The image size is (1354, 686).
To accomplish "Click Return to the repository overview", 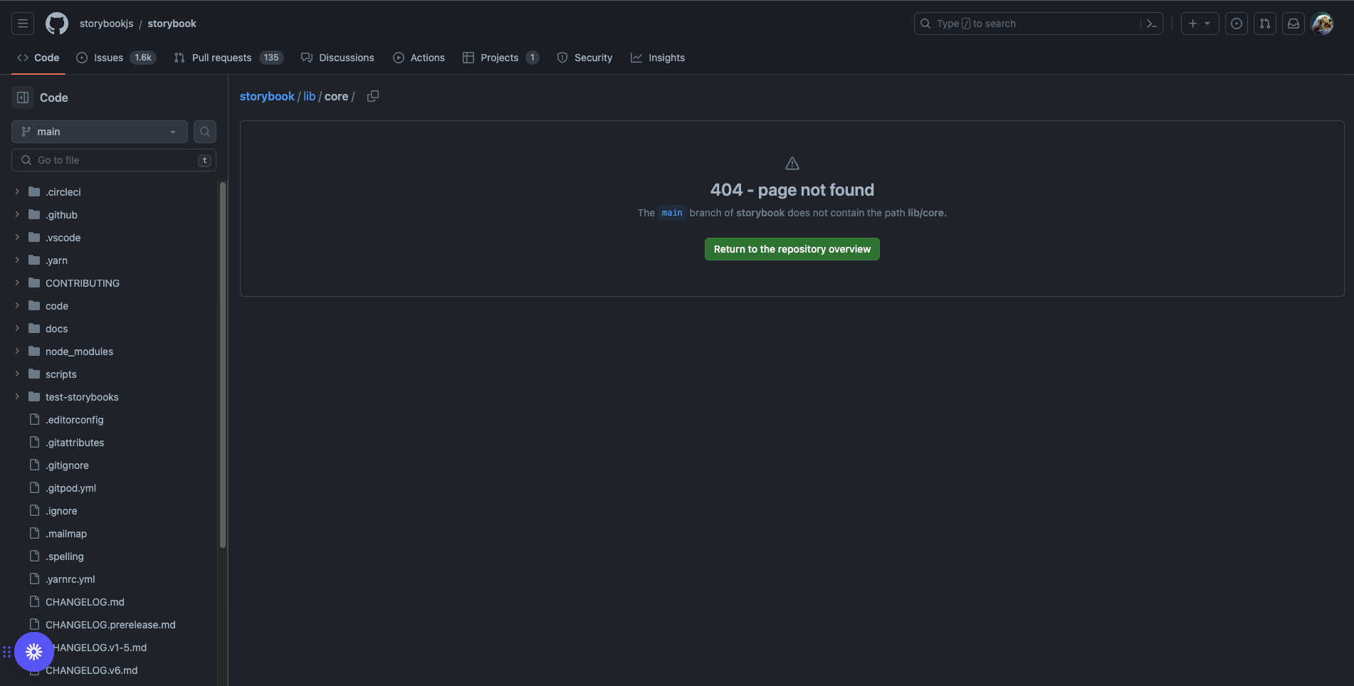I will pos(792,248).
